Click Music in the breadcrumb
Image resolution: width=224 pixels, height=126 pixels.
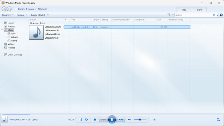pyautogui.click(x=31, y=9)
